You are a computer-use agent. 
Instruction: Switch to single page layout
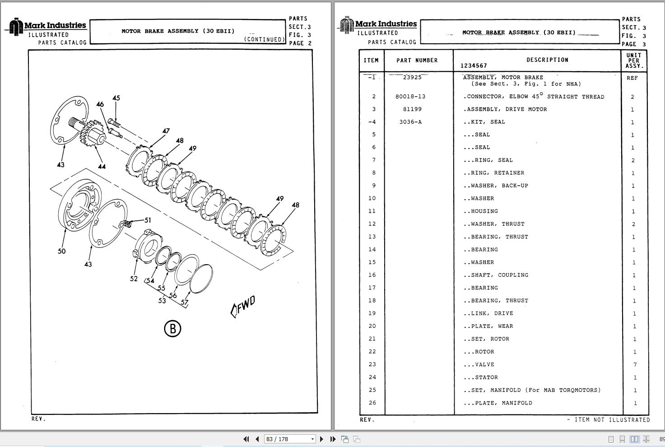click(611, 439)
